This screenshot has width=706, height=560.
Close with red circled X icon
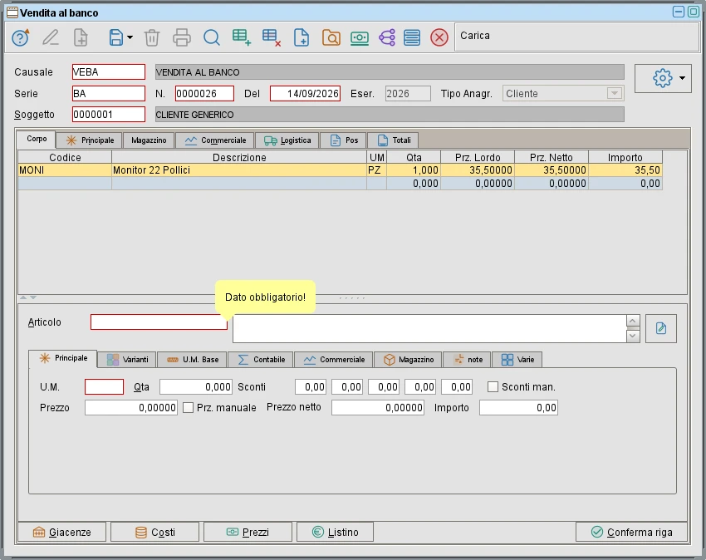(439, 37)
